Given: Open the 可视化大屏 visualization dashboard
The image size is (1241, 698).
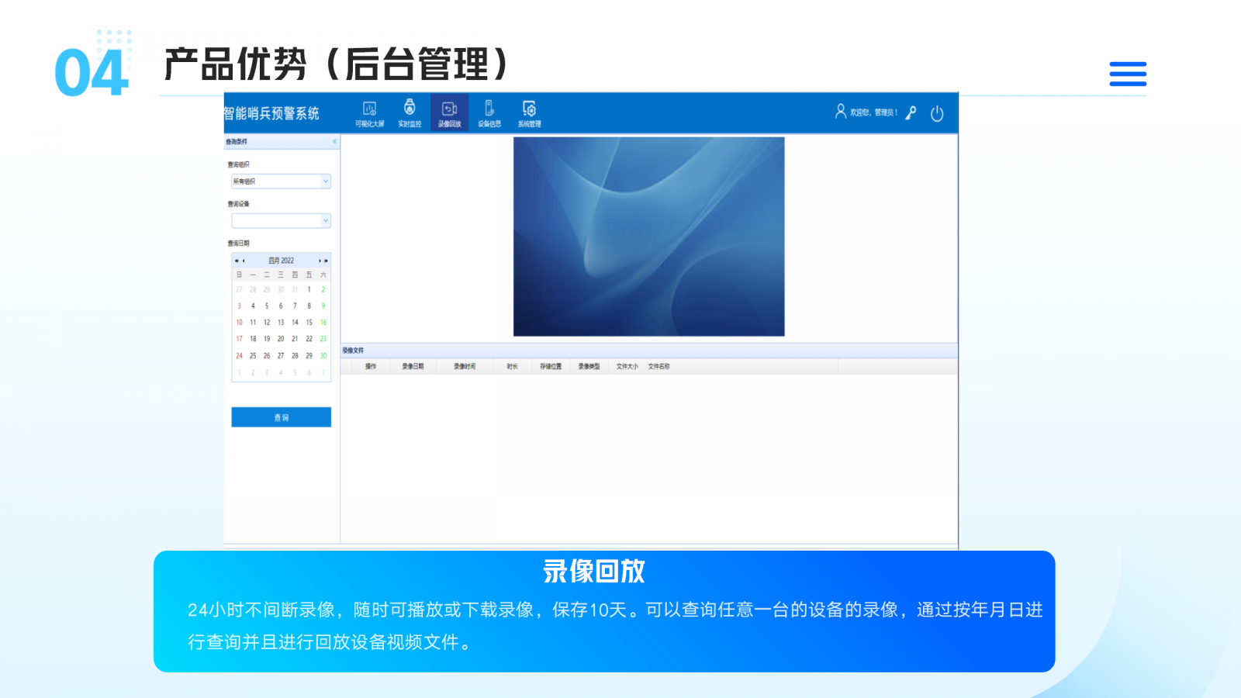Looking at the screenshot, I should (x=370, y=113).
